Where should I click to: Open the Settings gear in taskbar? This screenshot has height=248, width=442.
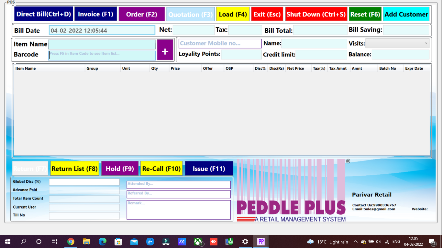pos(245,242)
